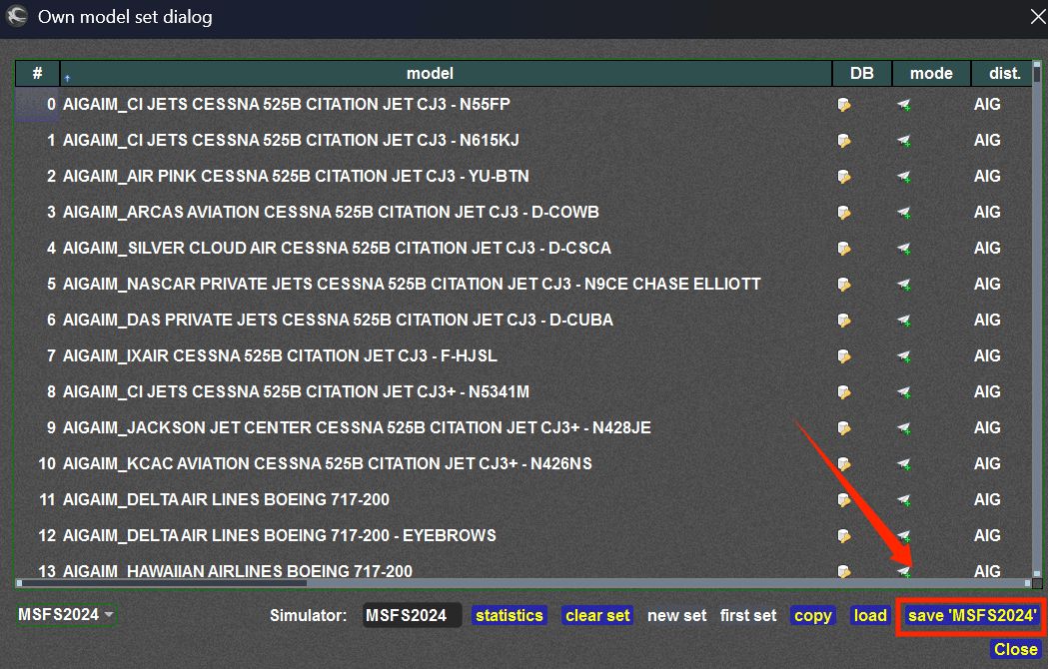Click DB icon for N5341M CJ3+ row
This screenshot has height=669, width=1048.
click(x=844, y=392)
